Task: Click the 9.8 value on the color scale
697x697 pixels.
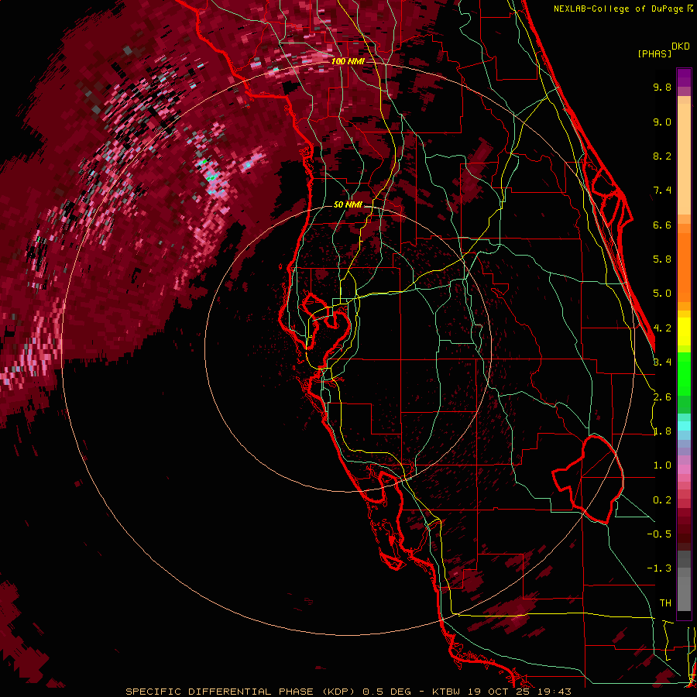Action: pos(662,87)
